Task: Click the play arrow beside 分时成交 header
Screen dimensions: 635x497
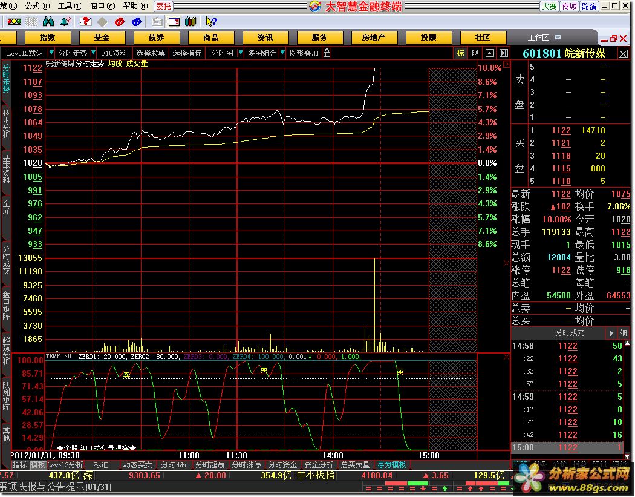Action: (611, 333)
